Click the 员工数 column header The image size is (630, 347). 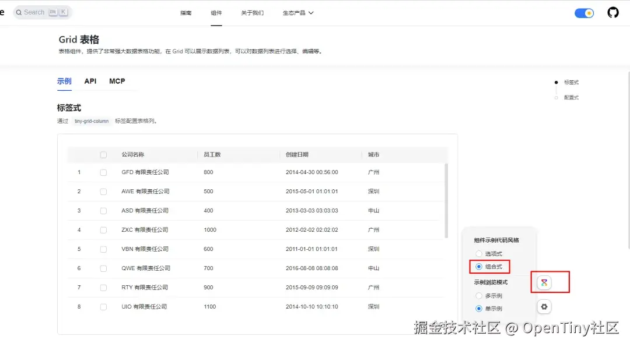tap(212, 154)
